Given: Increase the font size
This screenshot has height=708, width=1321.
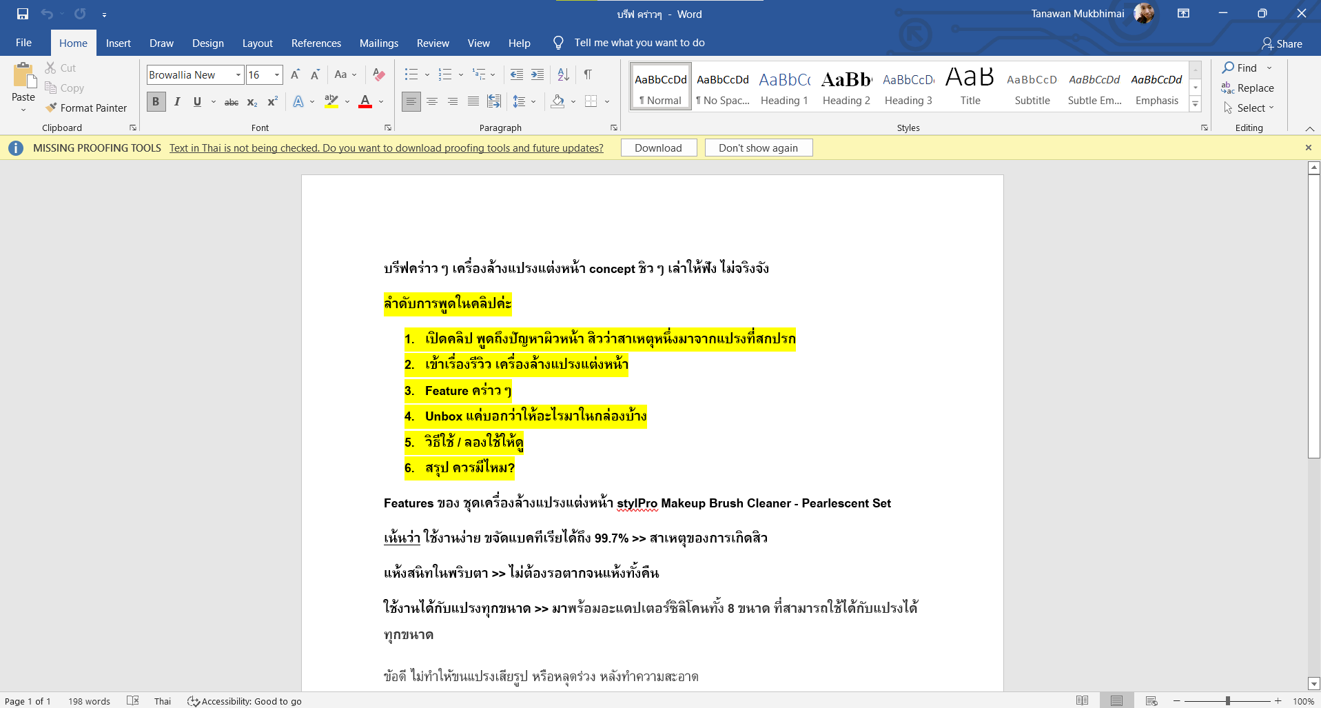Looking at the screenshot, I should [x=295, y=74].
